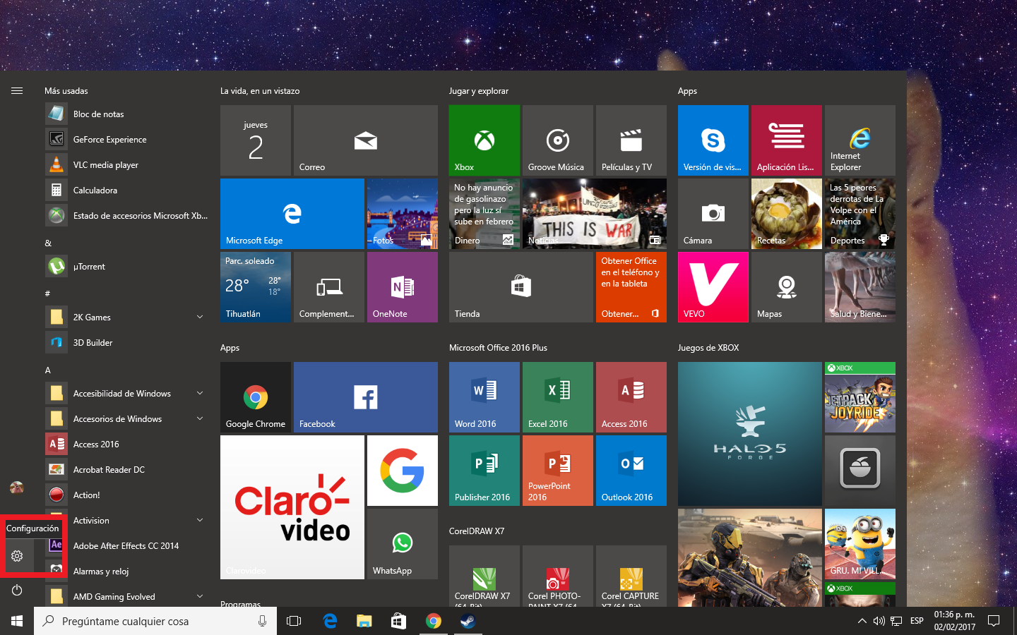Image resolution: width=1017 pixels, height=635 pixels.
Task: Launch Excel 2016 tile
Action: point(558,397)
